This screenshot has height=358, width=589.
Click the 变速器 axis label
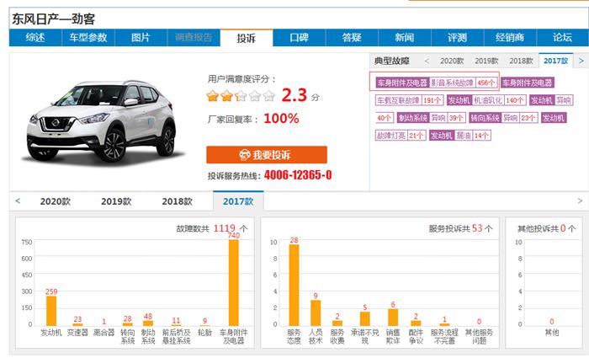(x=77, y=333)
